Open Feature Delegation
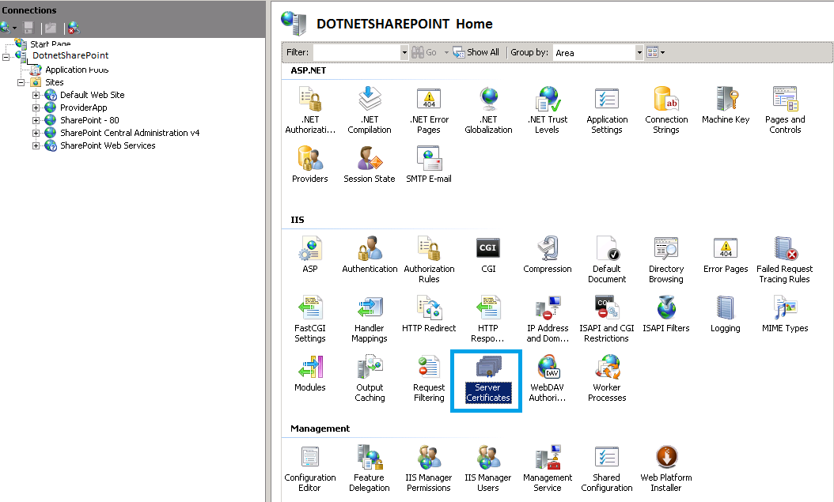This screenshot has width=834, height=502. [370, 469]
